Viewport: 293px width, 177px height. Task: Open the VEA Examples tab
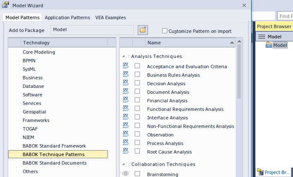110,17
